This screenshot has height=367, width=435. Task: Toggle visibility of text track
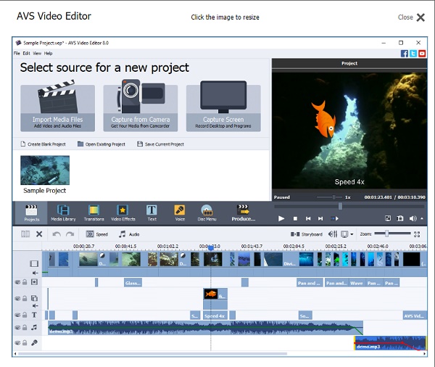(17, 315)
